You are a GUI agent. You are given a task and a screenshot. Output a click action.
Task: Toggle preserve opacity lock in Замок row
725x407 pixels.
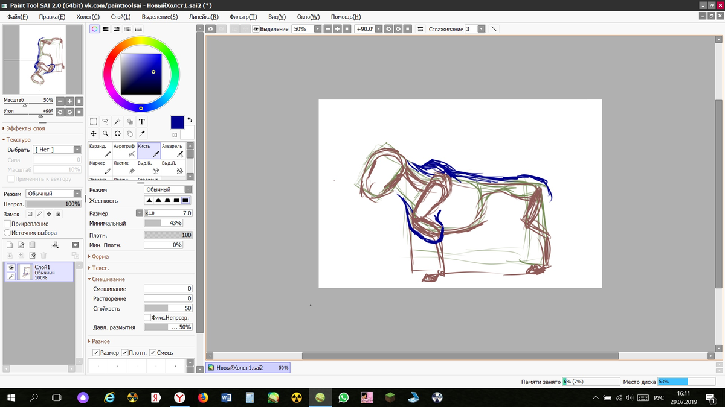click(30, 214)
